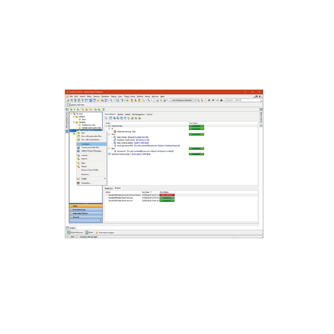
Task: Select Run in the context menu
Action: click(x=91, y=133)
